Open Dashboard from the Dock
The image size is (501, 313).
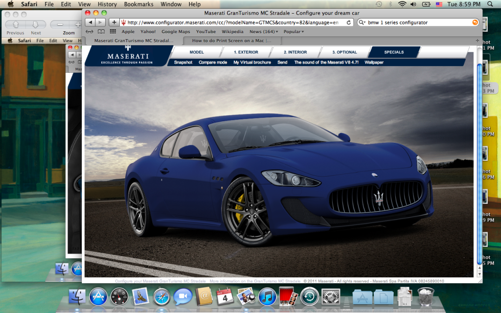tap(119, 296)
